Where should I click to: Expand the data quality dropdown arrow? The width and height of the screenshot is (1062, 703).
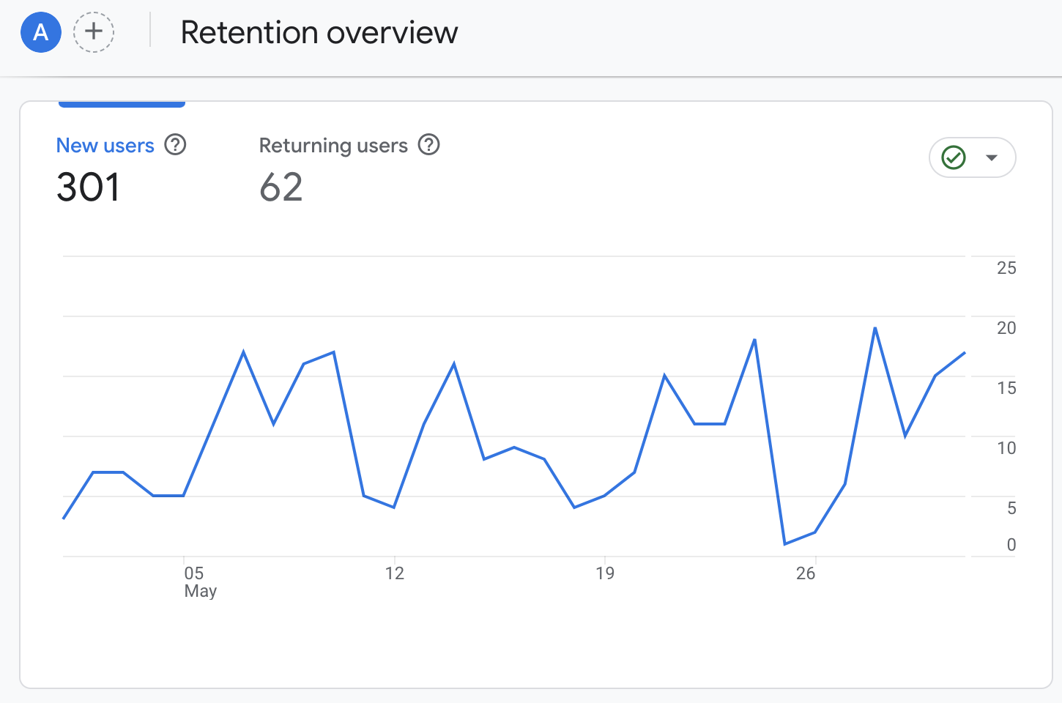pyautogui.click(x=992, y=157)
